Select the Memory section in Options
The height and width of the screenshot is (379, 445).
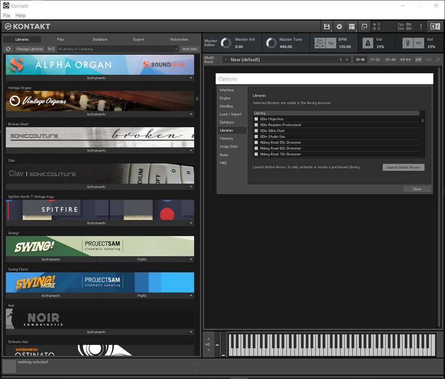pyautogui.click(x=226, y=138)
